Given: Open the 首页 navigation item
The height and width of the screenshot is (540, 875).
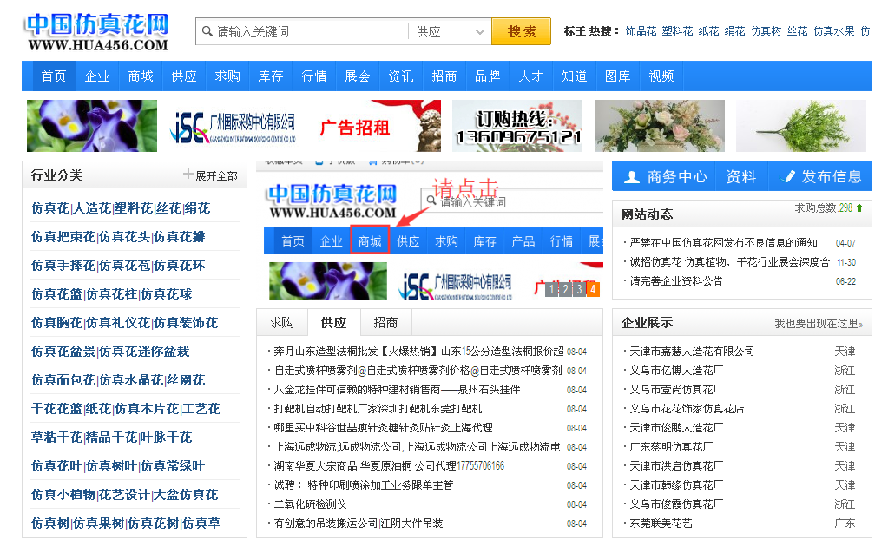Looking at the screenshot, I should point(54,76).
